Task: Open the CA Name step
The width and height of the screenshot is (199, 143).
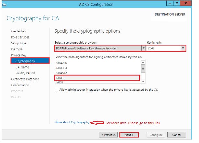Action: click(x=22, y=67)
